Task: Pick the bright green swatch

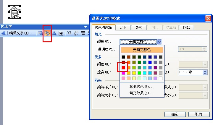Action: [x=139, y=73]
